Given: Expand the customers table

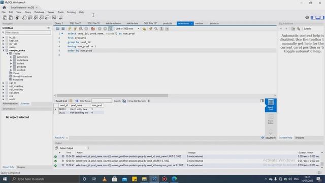Looking at the screenshot, I should [11, 57].
